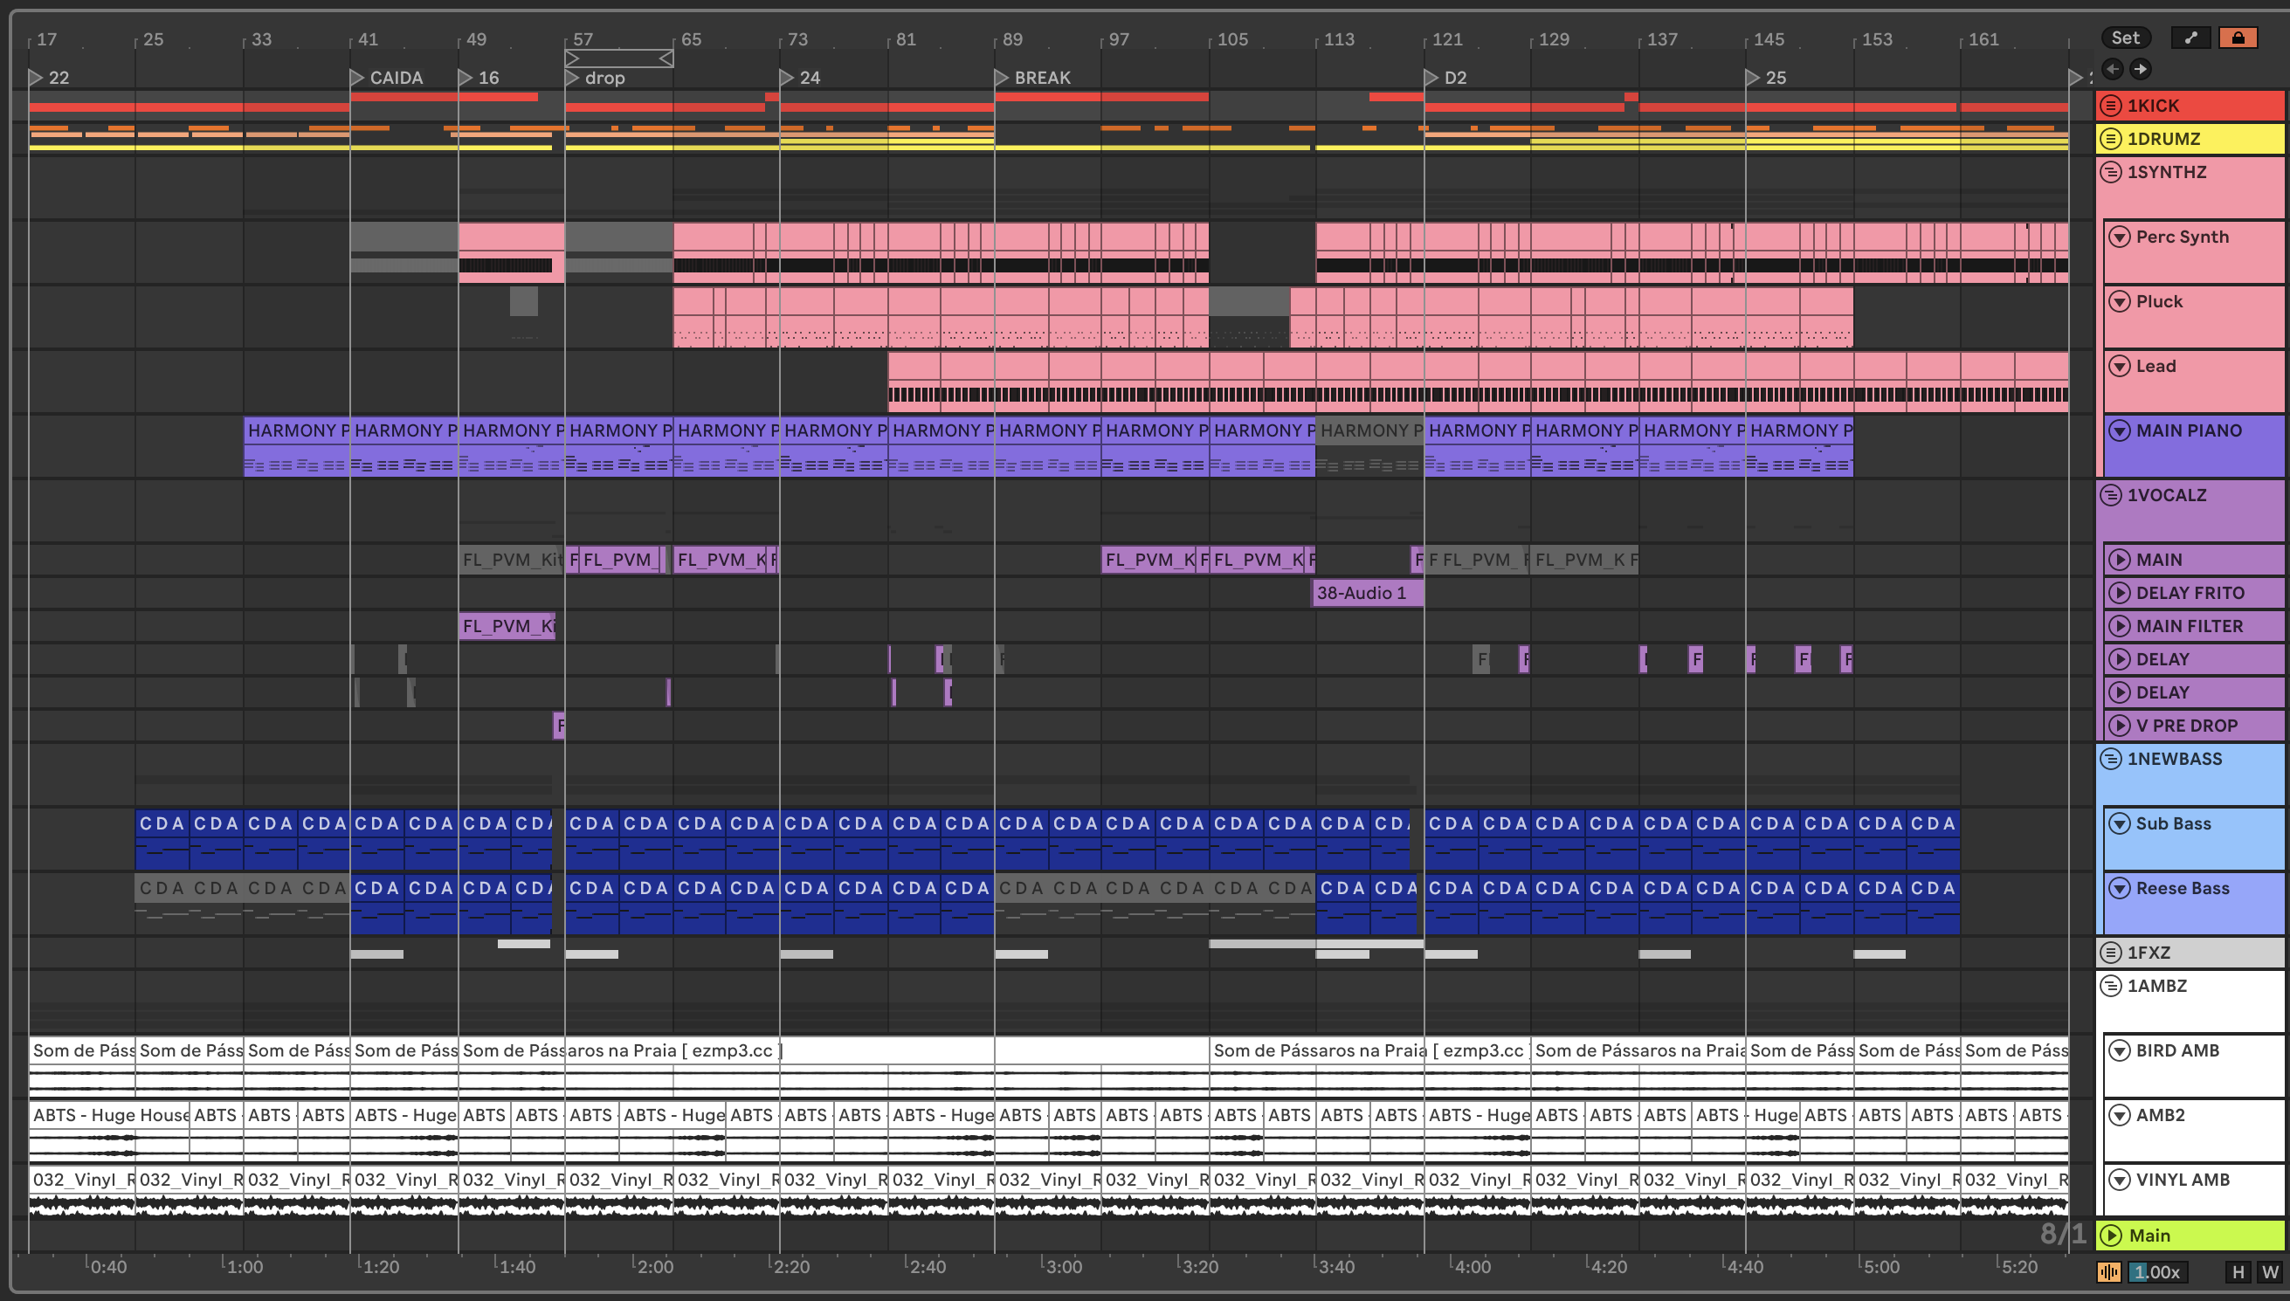Toggle the orange waveform view button
The image size is (2290, 1301).
[x=2108, y=1271]
